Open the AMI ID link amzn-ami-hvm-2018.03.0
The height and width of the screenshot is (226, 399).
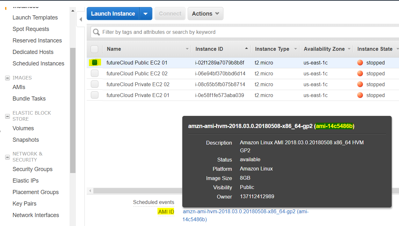246,215
